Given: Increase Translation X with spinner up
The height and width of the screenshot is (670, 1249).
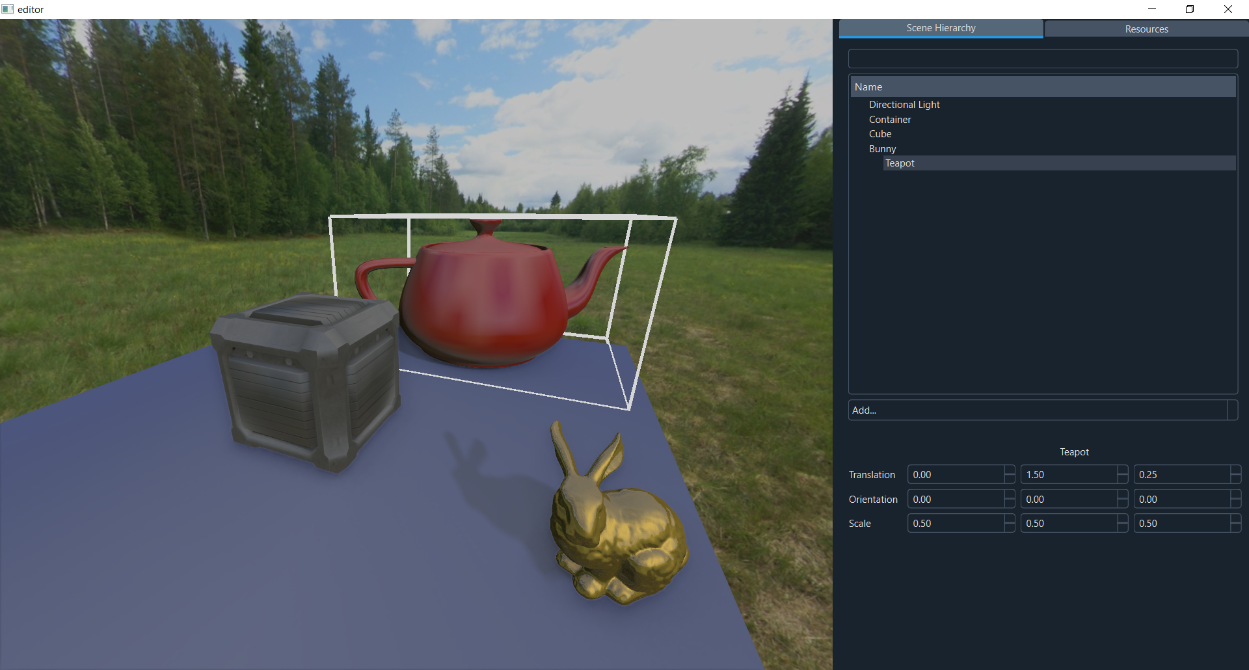Looking at the screenshot, I should point(1010,470).
